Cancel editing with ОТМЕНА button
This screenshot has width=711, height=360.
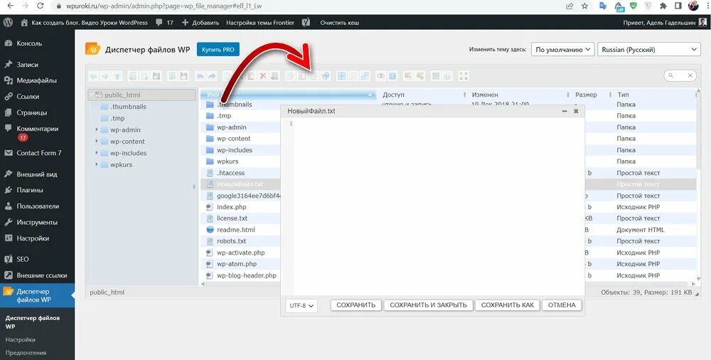[x=562, y=305]
